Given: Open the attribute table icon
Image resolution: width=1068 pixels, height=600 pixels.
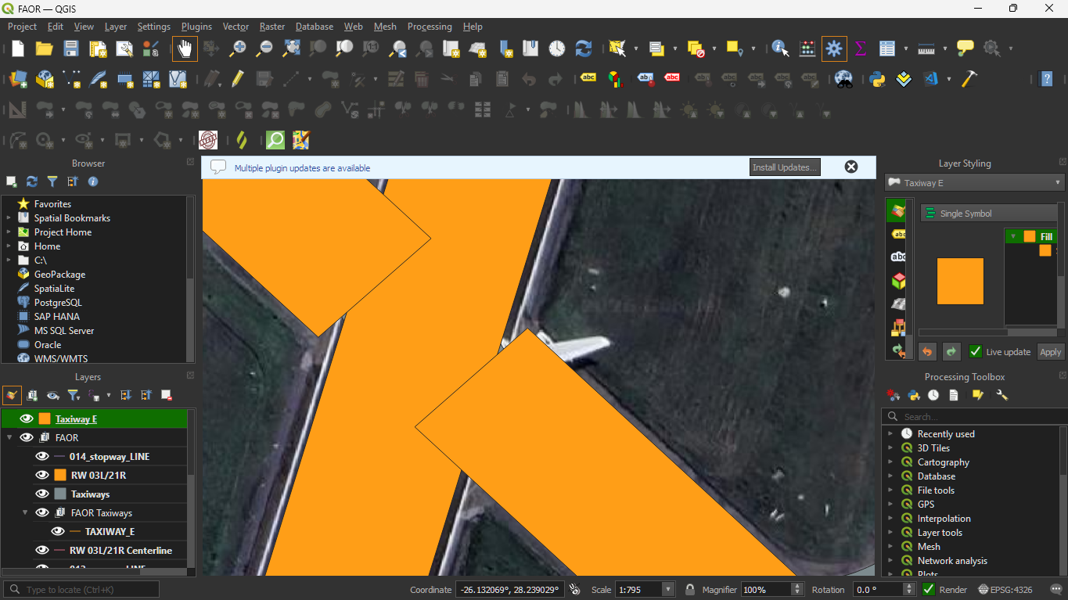Looking at the screenshot, I should (x=886, y=49).
